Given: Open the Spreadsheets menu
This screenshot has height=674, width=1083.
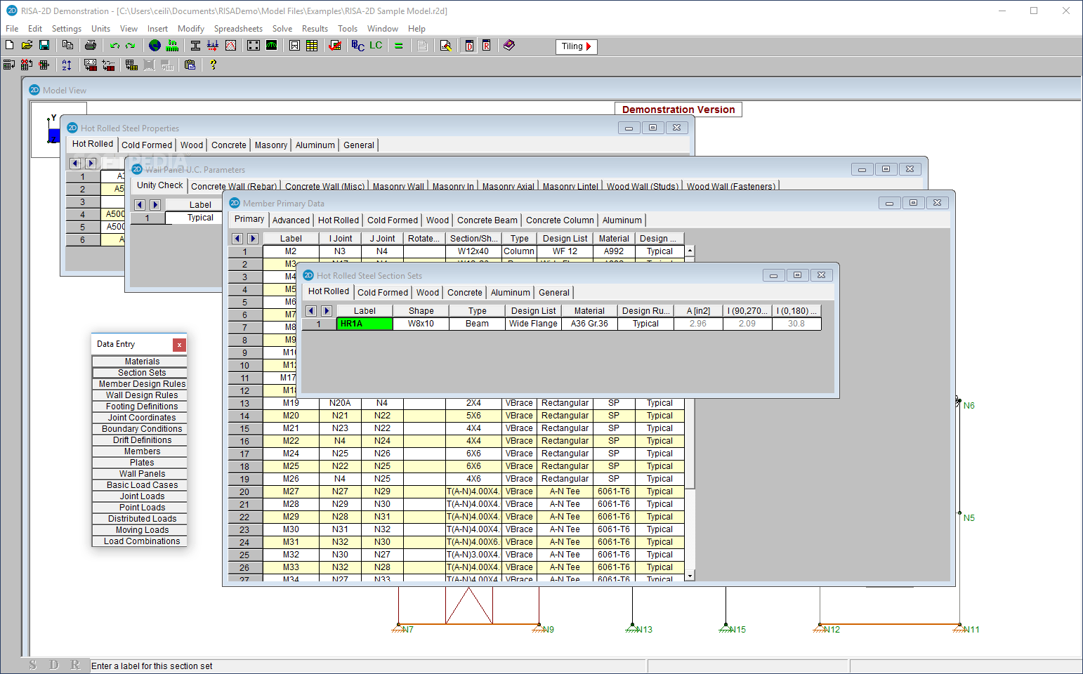Looking at the screenshot, I should coord(238,29).
